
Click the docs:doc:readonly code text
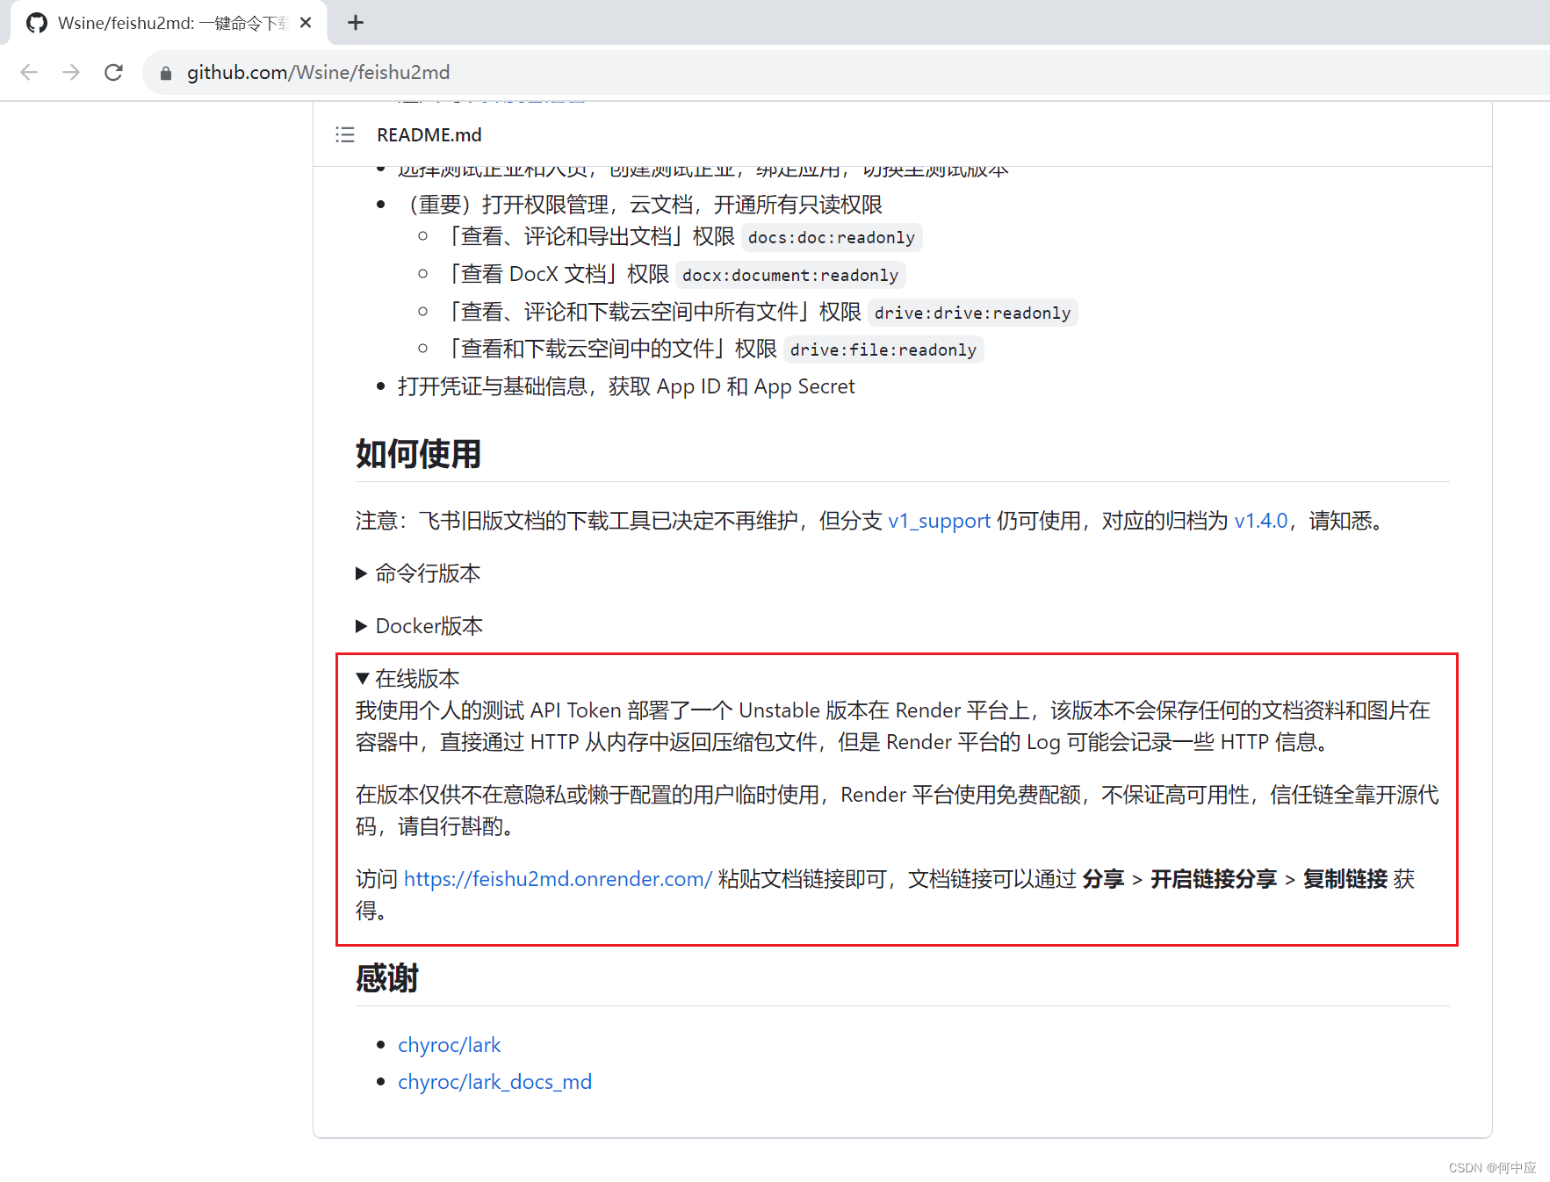coord(831,237)
